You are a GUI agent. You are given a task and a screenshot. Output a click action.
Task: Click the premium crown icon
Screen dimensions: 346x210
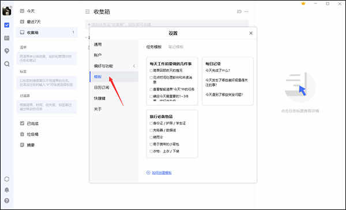(x=303, y=3)
